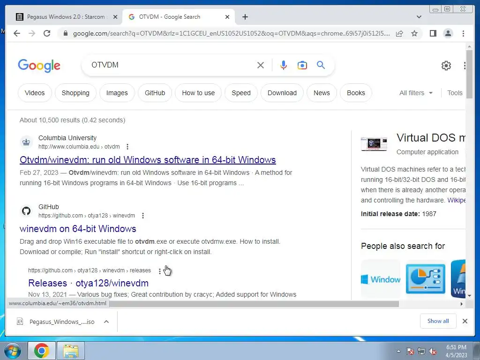Select the Download filter chip
The image size is (480, 360).
click(x=282, y=93)
